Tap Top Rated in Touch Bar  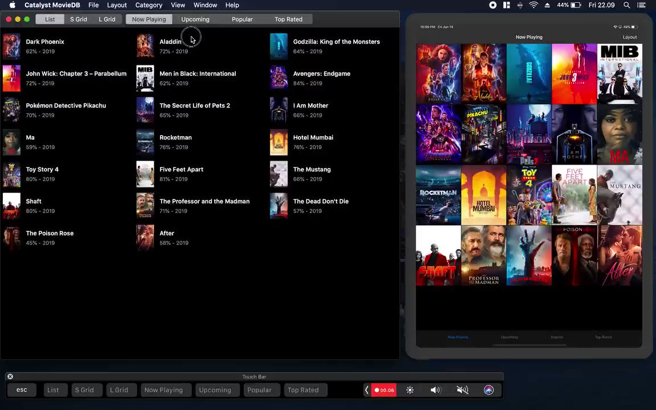click(305, 390)
